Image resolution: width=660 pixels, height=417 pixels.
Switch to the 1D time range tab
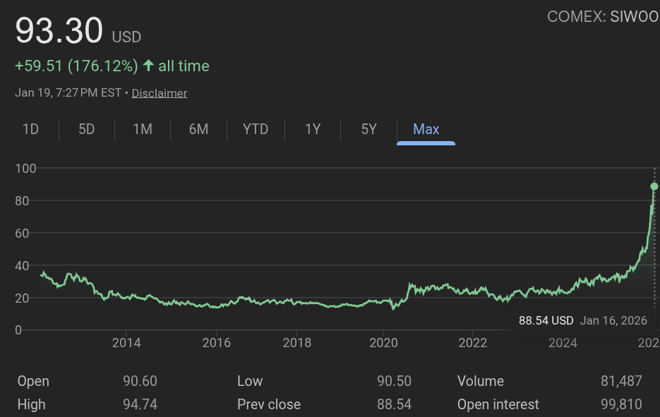(x=30, y=129)
